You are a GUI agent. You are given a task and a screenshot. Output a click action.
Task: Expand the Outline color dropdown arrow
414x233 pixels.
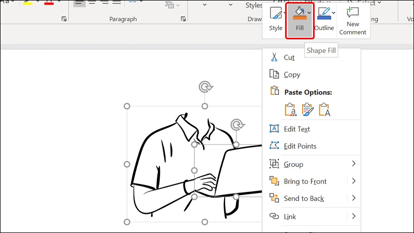334,12
